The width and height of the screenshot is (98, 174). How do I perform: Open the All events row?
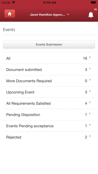pos(49,58)
